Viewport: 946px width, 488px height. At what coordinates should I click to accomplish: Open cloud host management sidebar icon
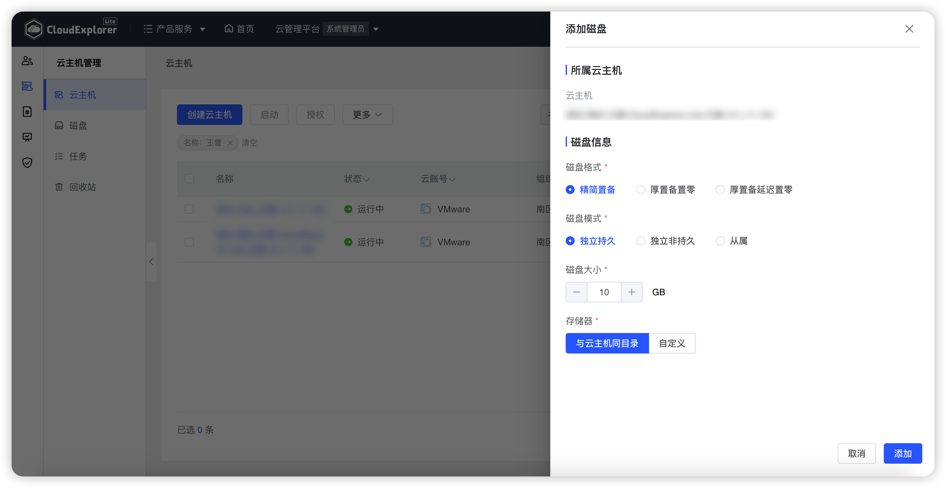coord(27,86)
